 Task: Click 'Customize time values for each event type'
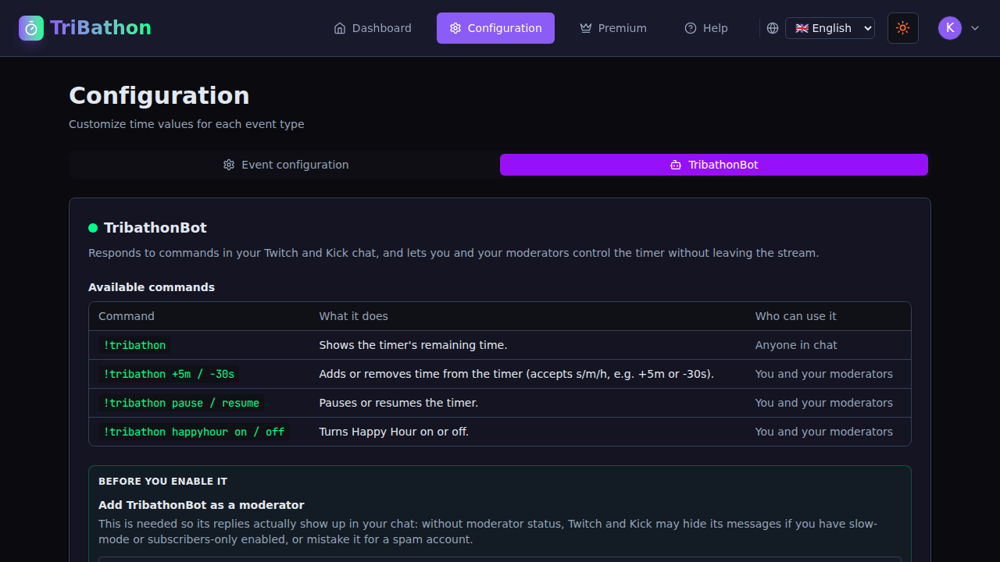(x=187, y=124)
